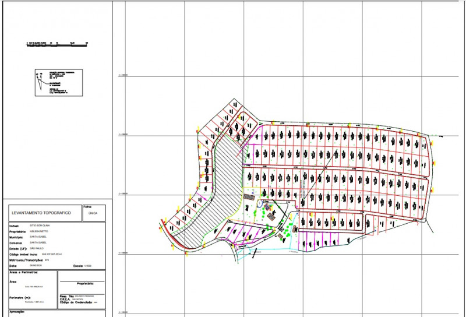Image resolution: width=466 pixels, height=317 pixels.
Task: Click 'SANTA ISABEL' next to Comarca
Action: pos(38,242)
